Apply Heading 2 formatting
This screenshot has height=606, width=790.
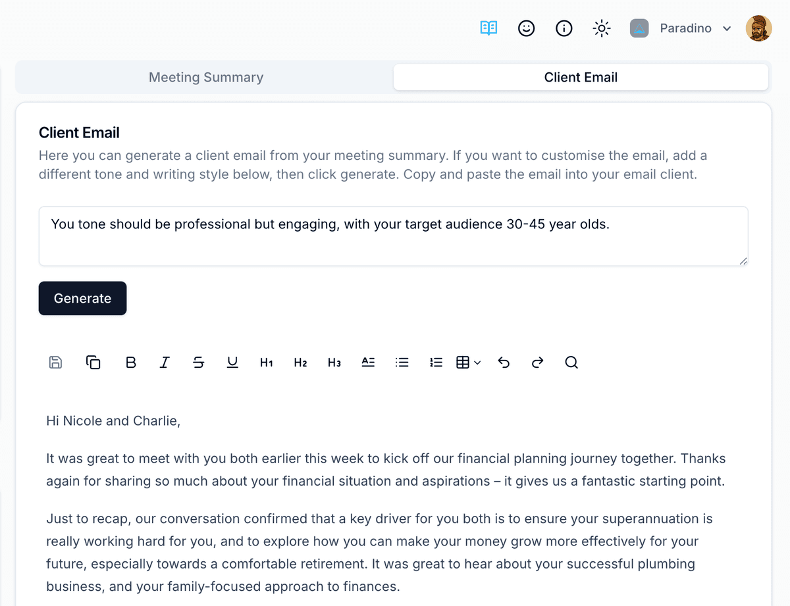pyautogui.click(x=300, y=362)
